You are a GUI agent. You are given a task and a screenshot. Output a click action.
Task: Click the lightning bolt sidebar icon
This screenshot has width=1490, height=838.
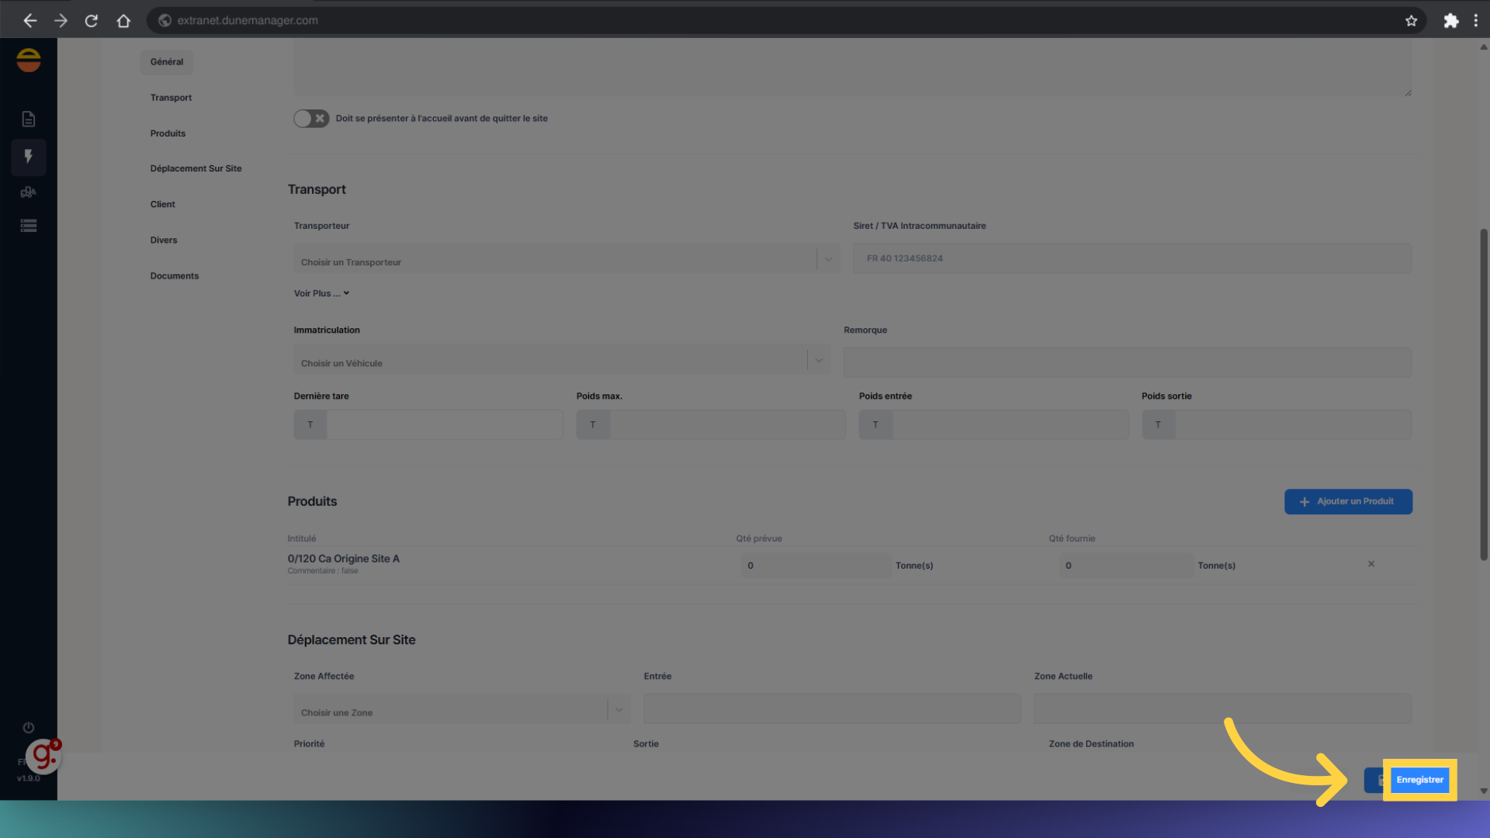pos(29,157)
